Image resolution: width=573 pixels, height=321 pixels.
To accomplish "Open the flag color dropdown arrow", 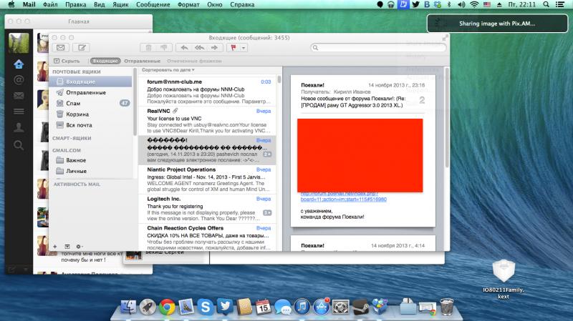I will pos(244,48).
